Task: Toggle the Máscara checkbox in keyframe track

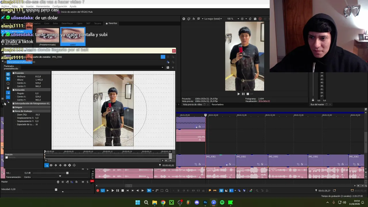Action: pyautogui.click(x=7, y=158)
